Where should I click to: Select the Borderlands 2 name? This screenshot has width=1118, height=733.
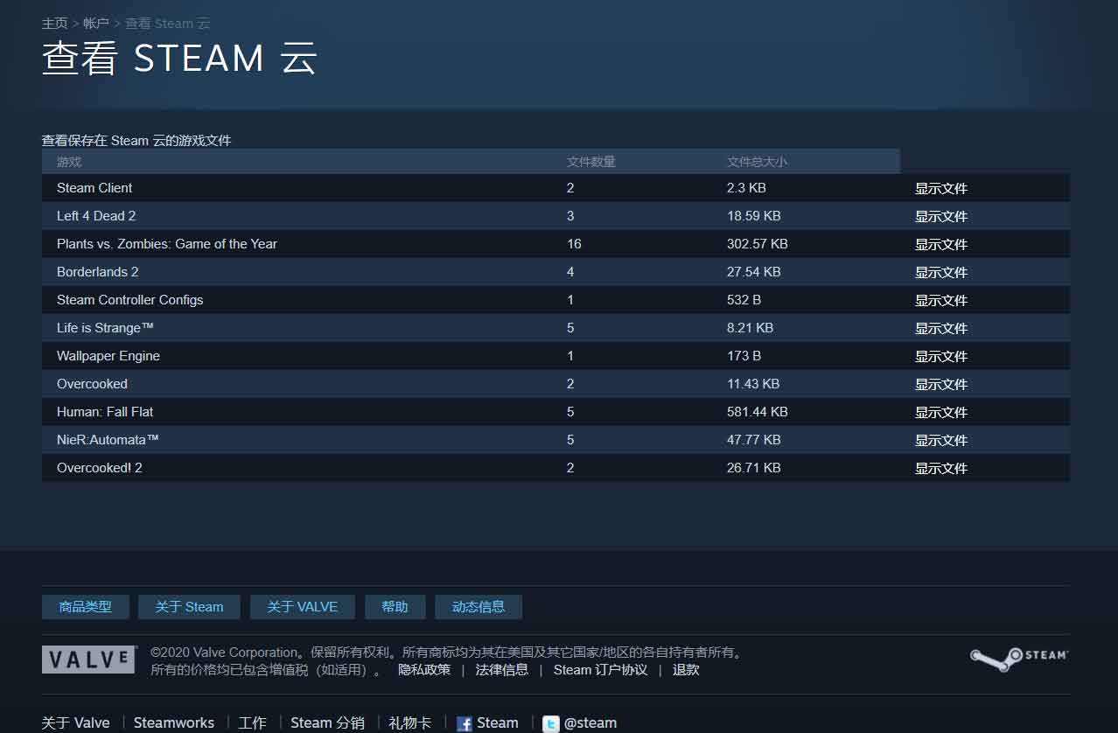(98, 272)
